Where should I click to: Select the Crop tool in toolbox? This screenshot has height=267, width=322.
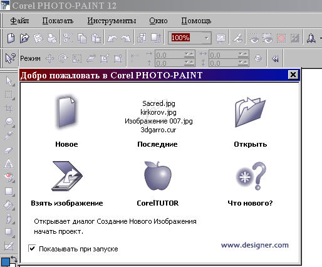(9, 108)
